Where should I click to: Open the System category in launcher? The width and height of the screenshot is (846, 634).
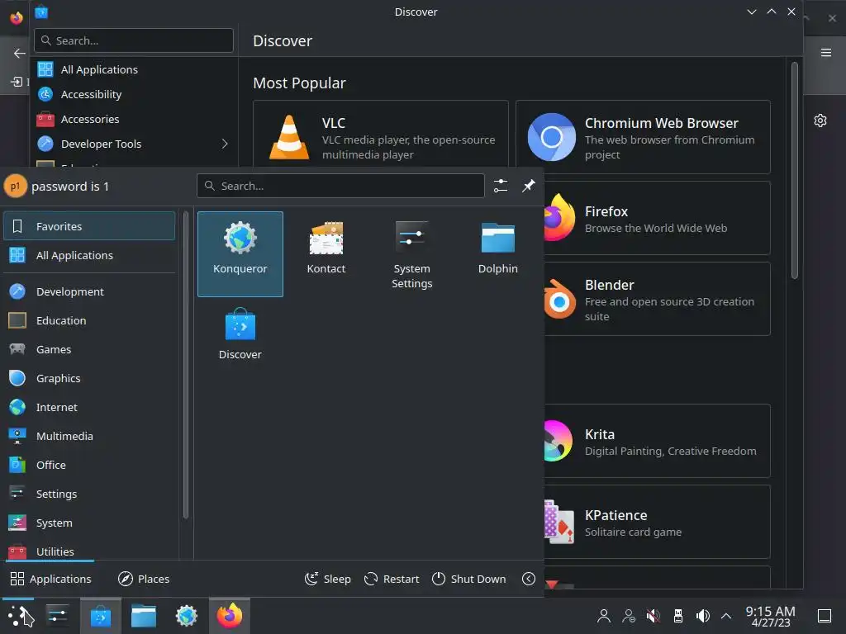(89, 523)
